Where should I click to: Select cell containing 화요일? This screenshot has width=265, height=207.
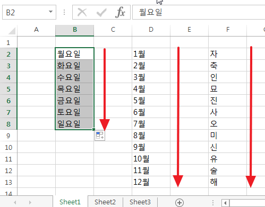coord(75,66)
